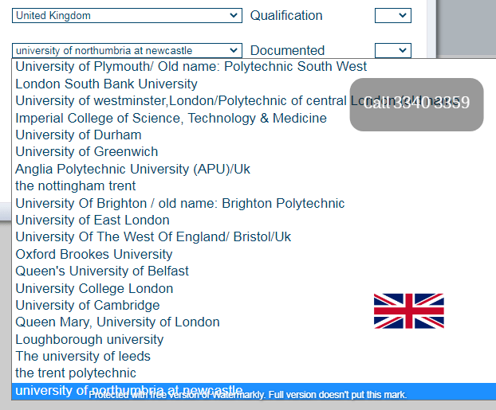Choose Oxford Brookes University option
Viewport: 496px width, 410px height.
[x=93, y=254]
